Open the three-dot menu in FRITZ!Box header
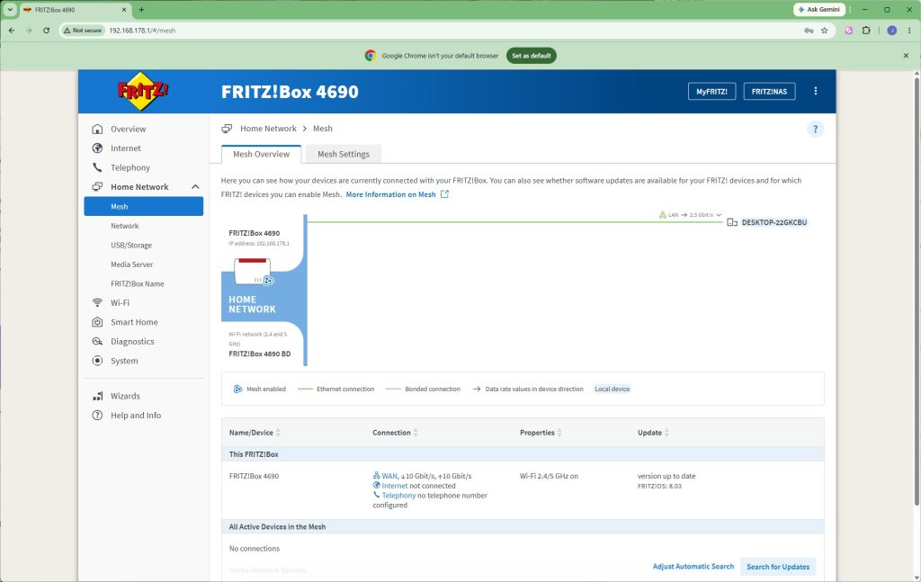The image size is (921, 582). click(x=815, y=91)
